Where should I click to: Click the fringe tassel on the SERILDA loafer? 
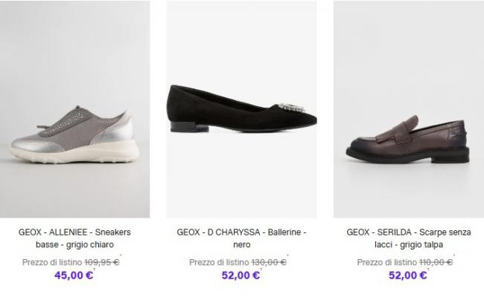coord(407,137)
